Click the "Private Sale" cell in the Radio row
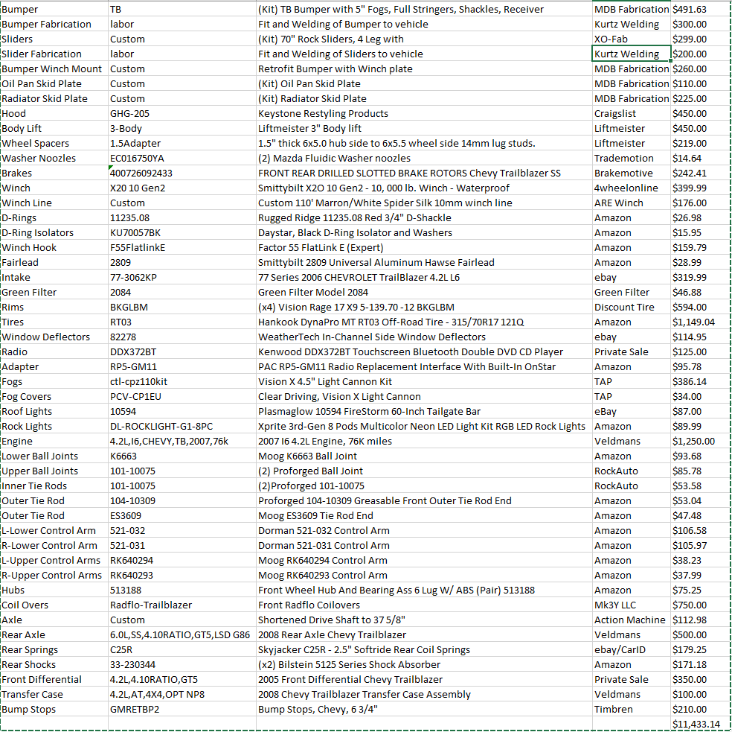The image size is (732, 732). coord(631,352)
